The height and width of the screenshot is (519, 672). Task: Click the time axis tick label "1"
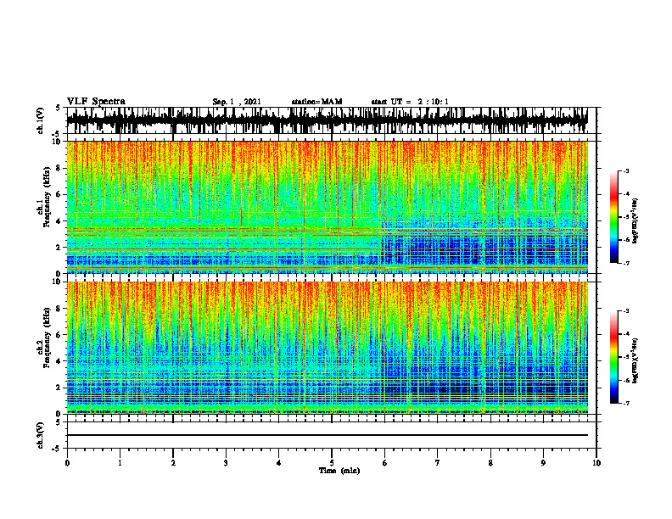(120, 463)
